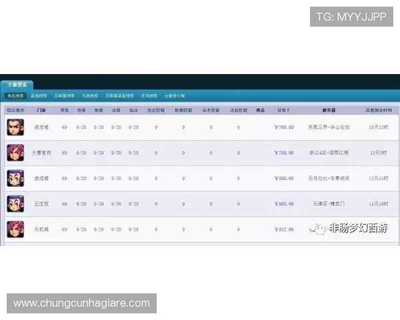
Task: Switch to the 角色搜索 sub-tab
Action: pos(15,96)
